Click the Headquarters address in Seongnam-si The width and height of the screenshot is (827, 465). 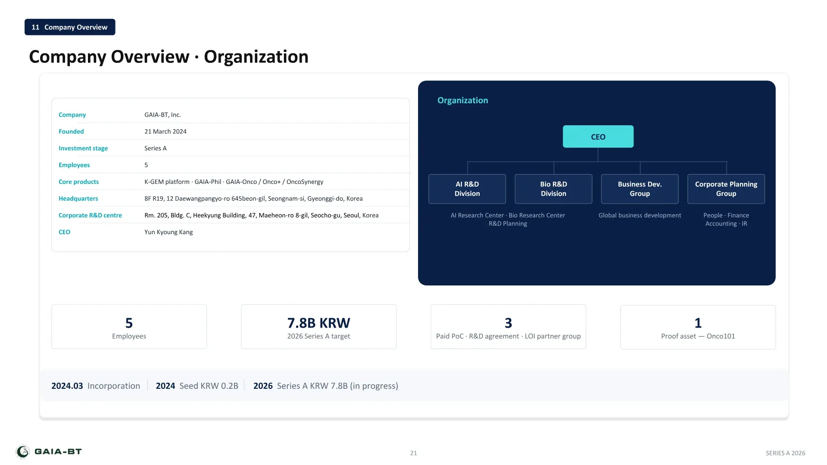pyautogui.click(x=253, y=198)
